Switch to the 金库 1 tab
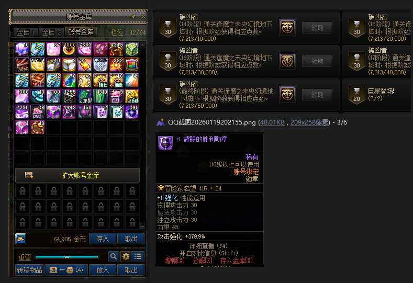The width and height of the screenshot is (413, 283). click(x=26, y=32)
